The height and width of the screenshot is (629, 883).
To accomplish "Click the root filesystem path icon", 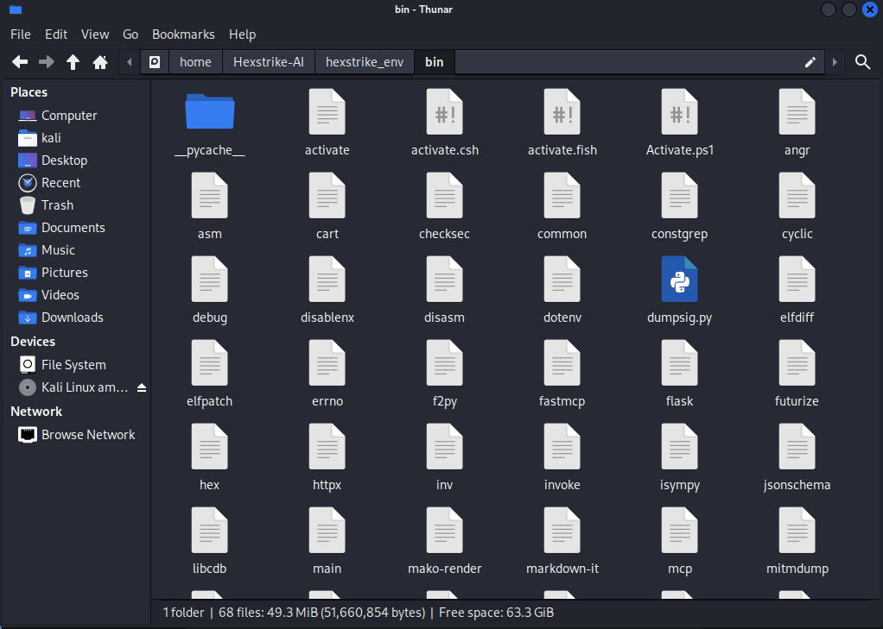I will click(x=155, y=62).
